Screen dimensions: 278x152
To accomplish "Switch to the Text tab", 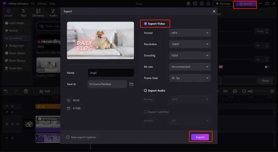I will click(x=23, y=13).
